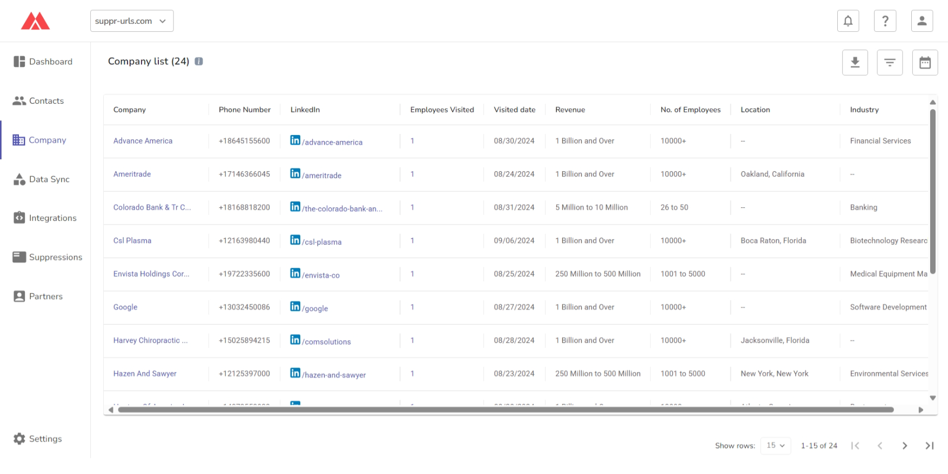The image size is (948, 474).
Task: Open Google LinkedIn icon
Action: (295, 307)
